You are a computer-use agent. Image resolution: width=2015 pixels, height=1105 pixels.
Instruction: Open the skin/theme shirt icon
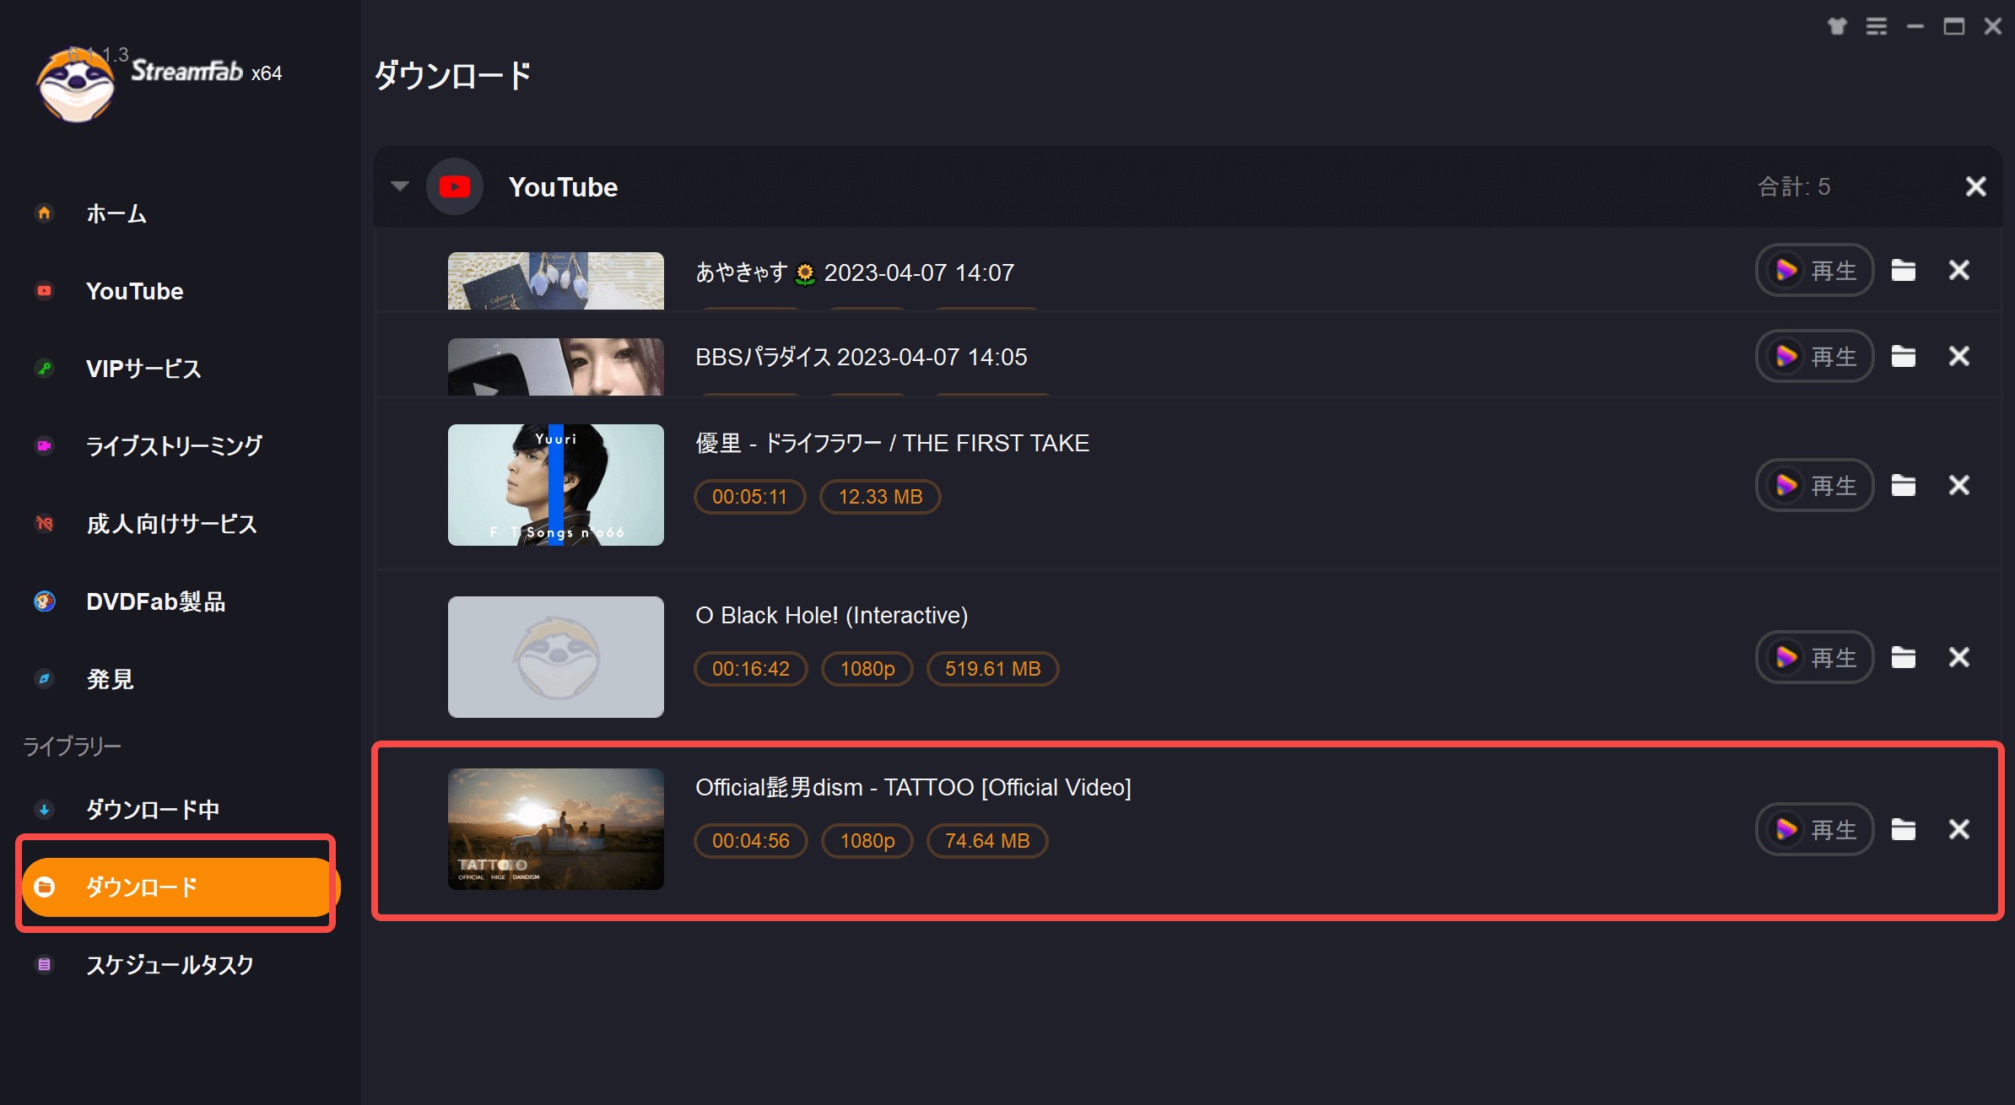1837,26
